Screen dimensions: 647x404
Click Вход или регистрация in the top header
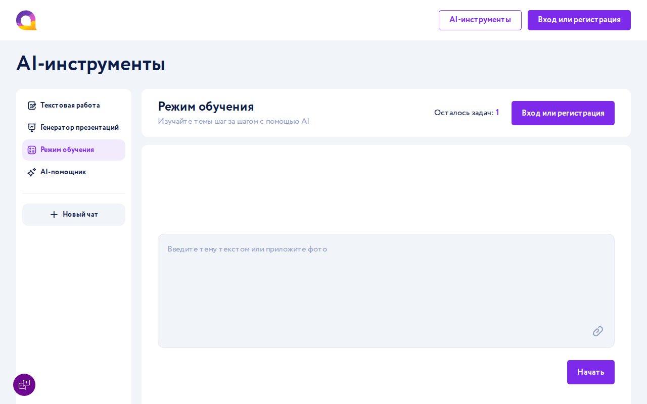tap(579, 20)
